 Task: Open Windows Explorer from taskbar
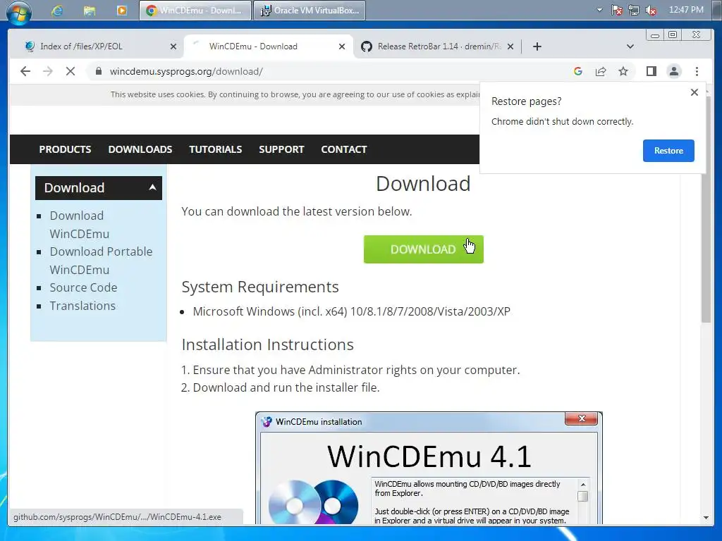(x=90, y=11)
